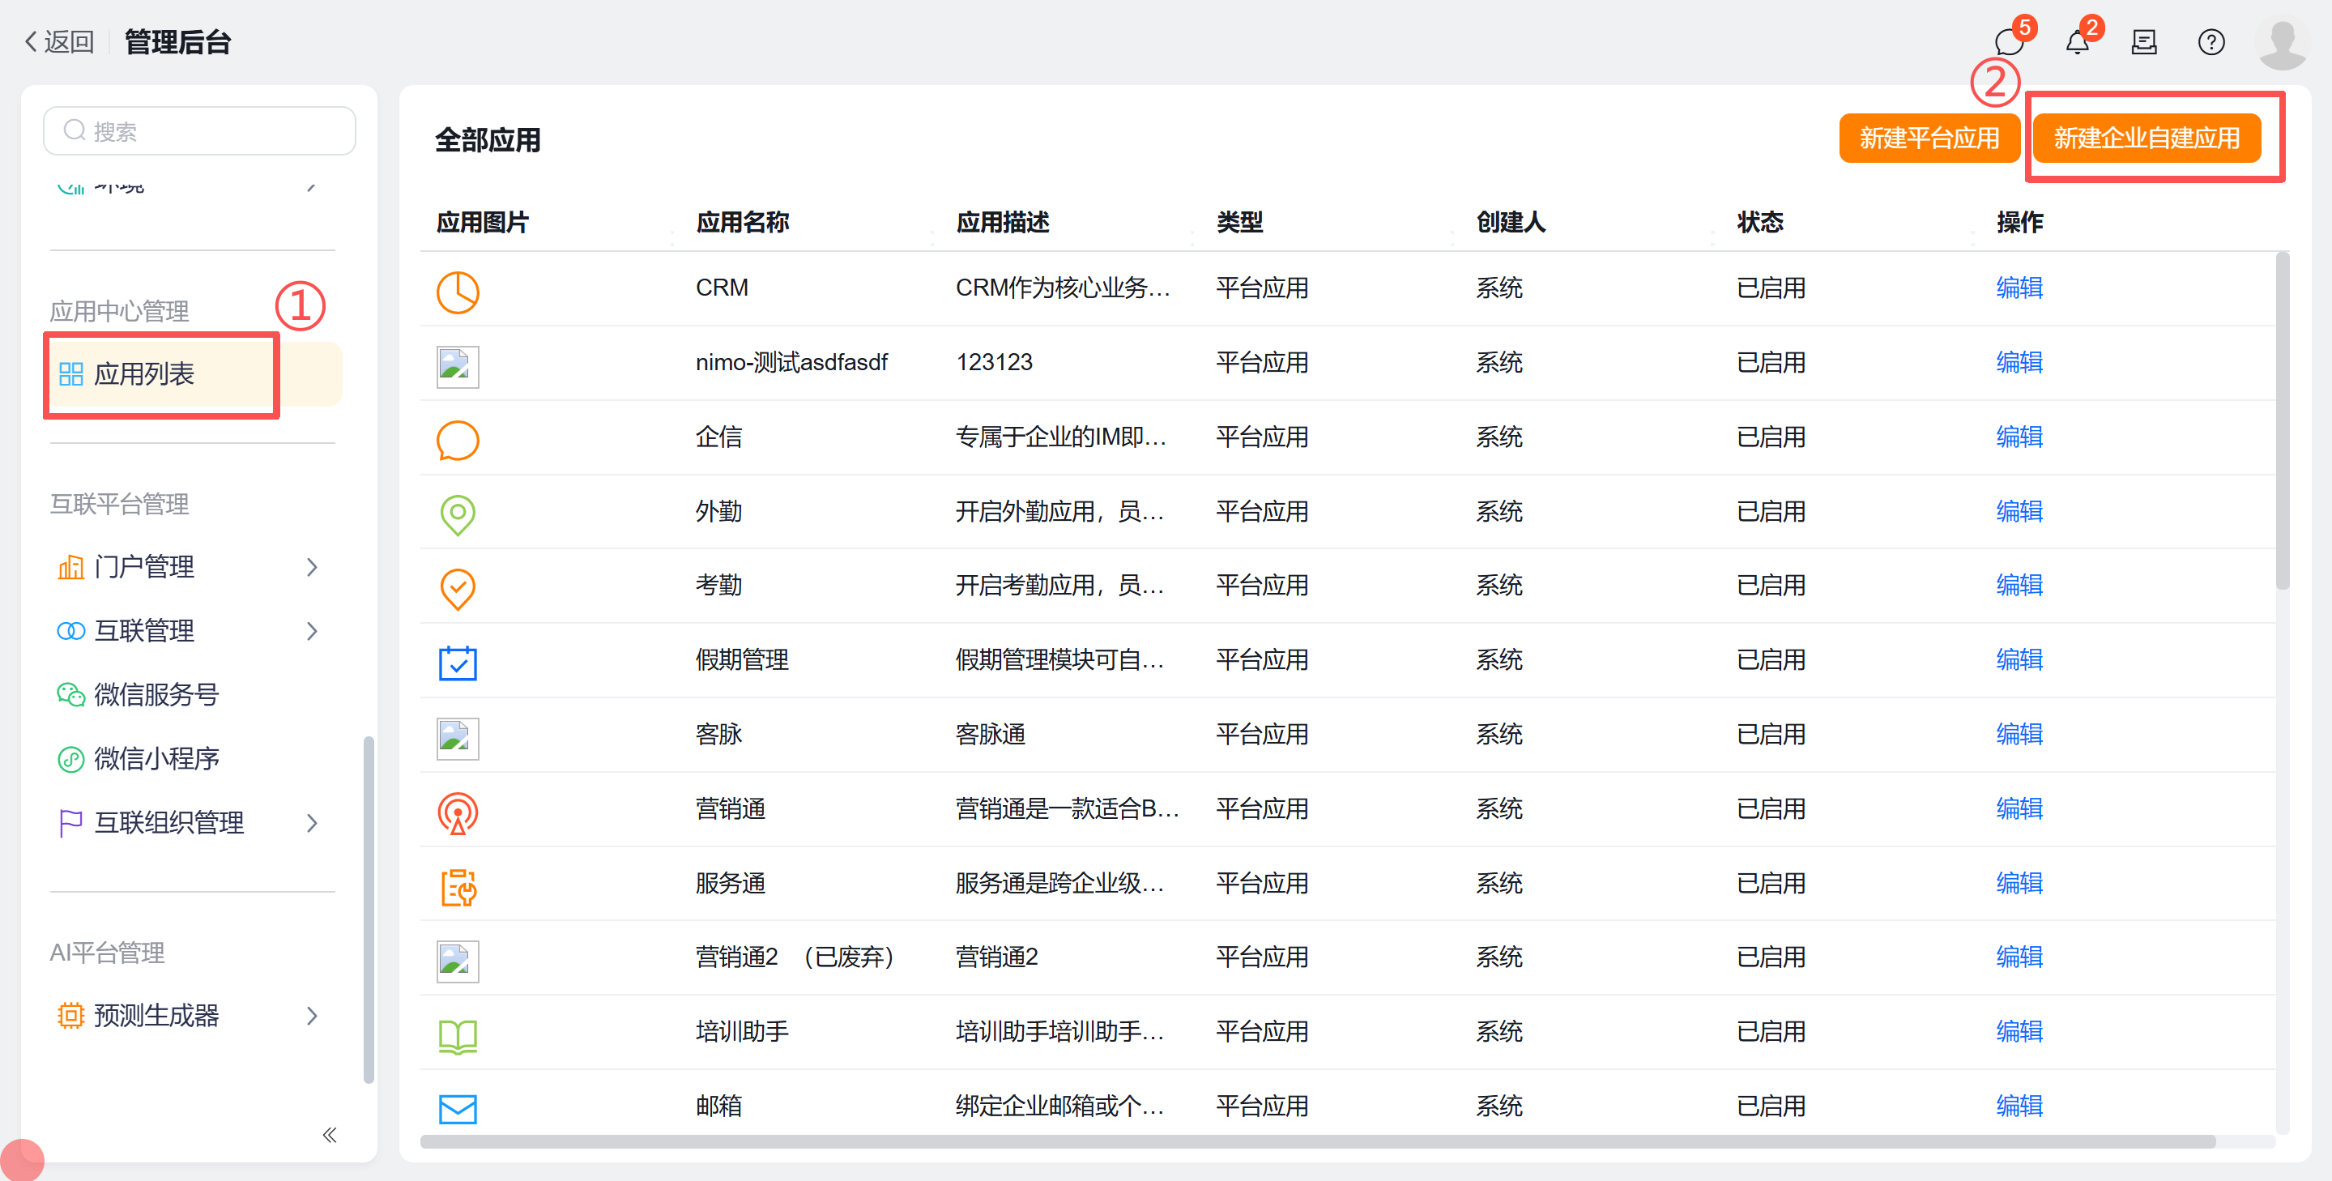Expand the 互联组织管理 submenu arrow
The image size is (2332, 1181).
click(x=313, y=823)
